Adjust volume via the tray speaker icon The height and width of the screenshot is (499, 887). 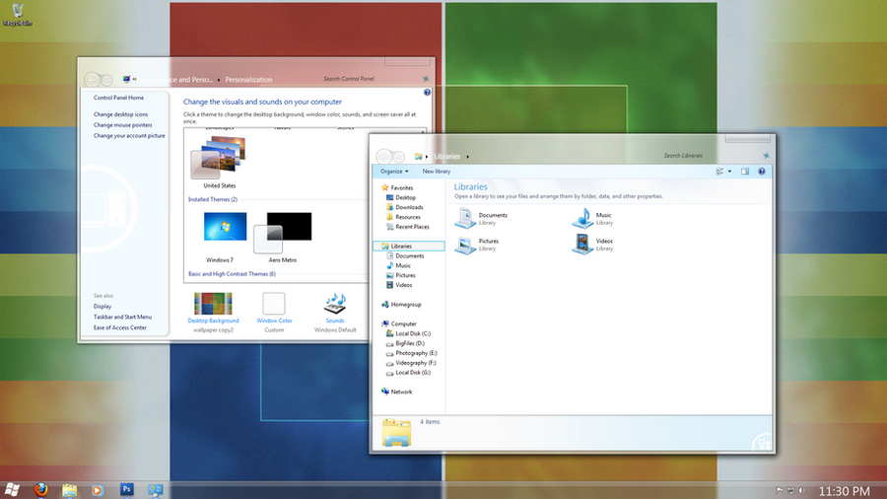801,490
